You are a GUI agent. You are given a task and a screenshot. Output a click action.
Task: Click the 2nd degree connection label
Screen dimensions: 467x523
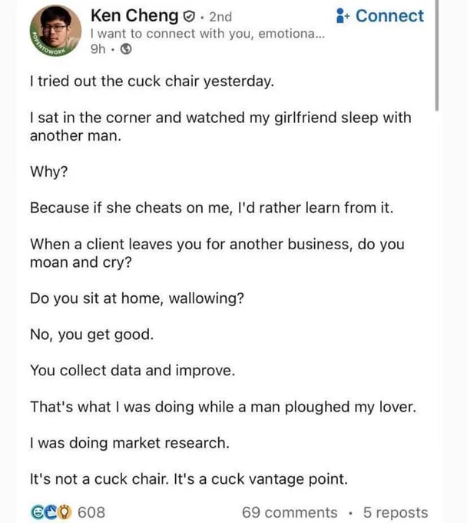click(220, 17)
